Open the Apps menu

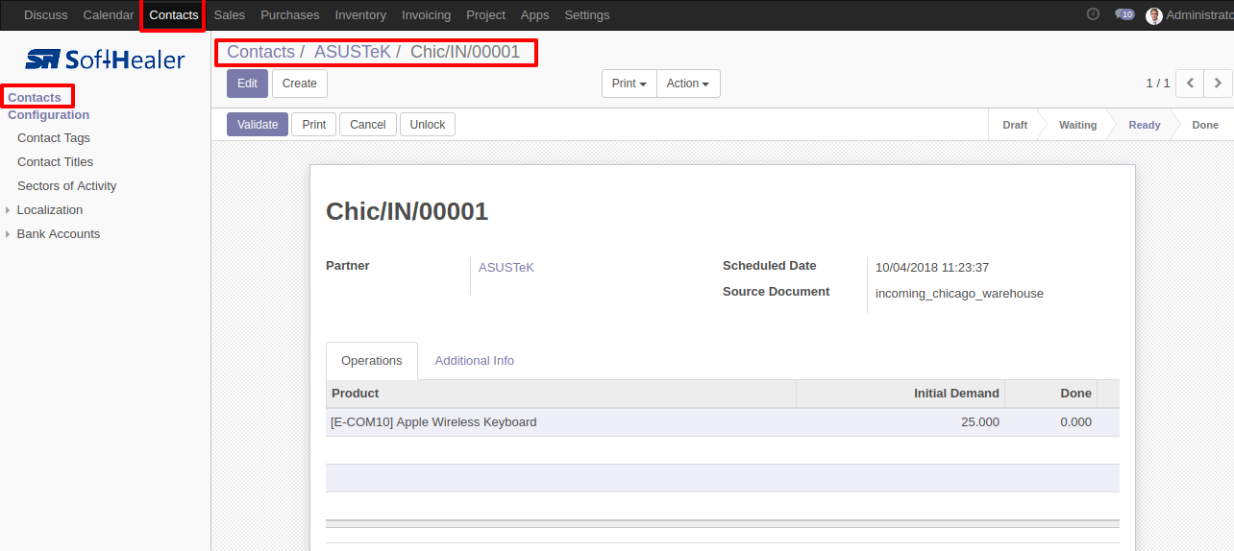coord(534,15)
